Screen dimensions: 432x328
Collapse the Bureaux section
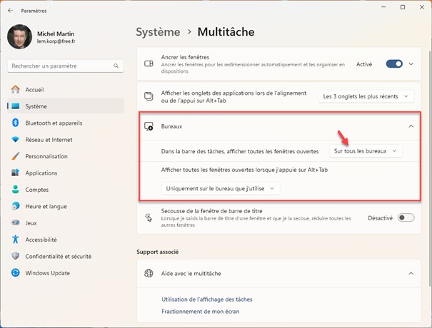tap(411, 126)
